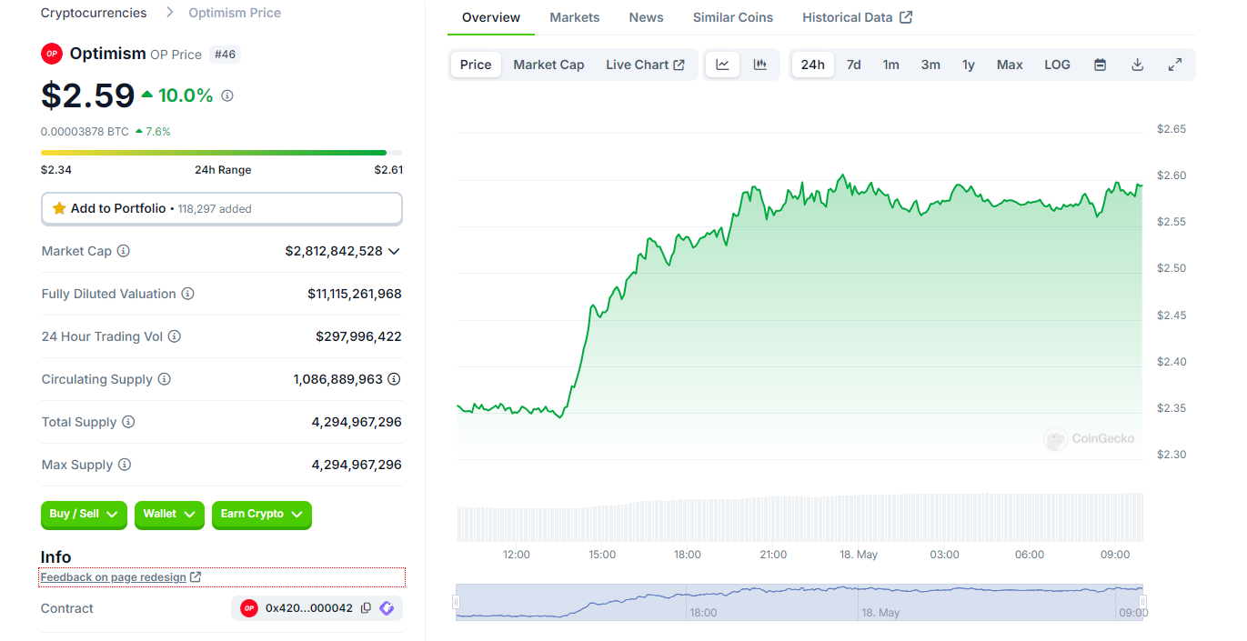This screenshot has height=641, width=1247.
Task: Expand the Market Cap value chevron
Action: (x=394, y=251)
